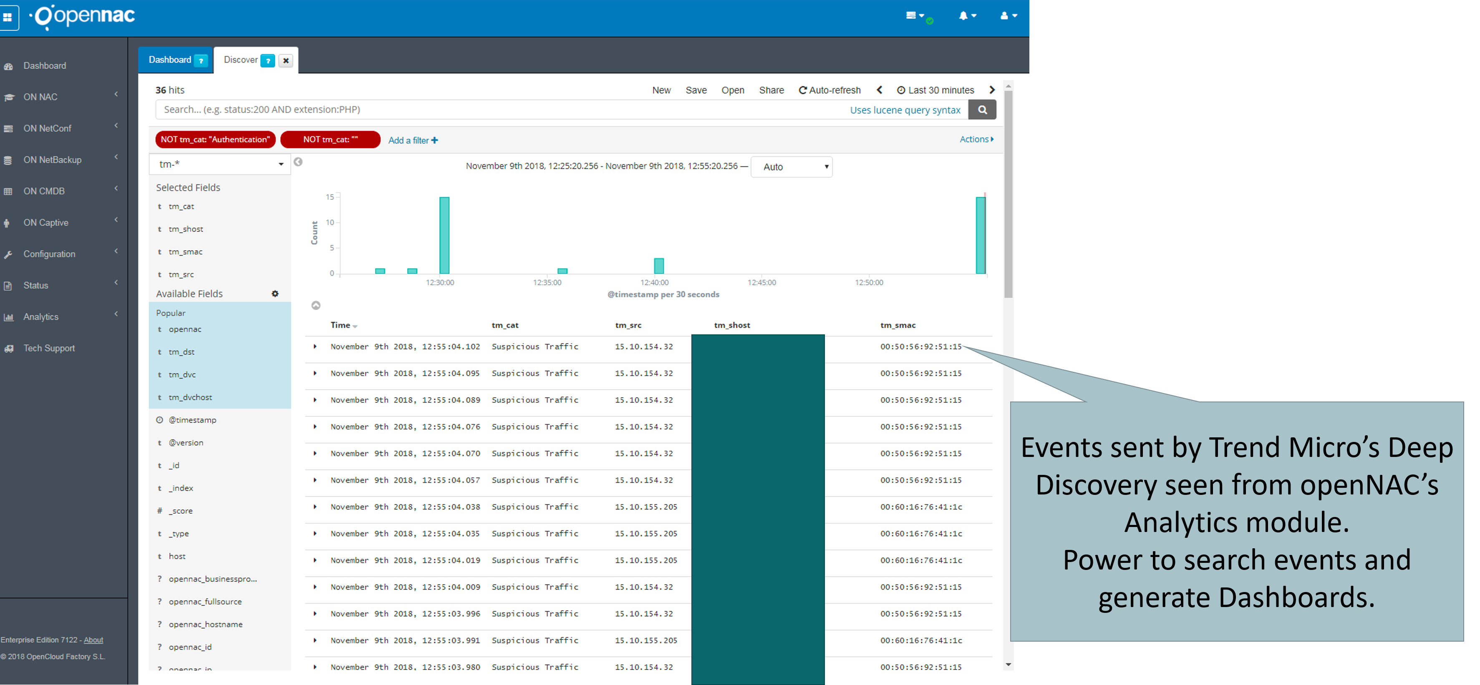Click the ON NetBackup sidebar icon
Viewport: 1480px width, 685px height.
point(8,160)
